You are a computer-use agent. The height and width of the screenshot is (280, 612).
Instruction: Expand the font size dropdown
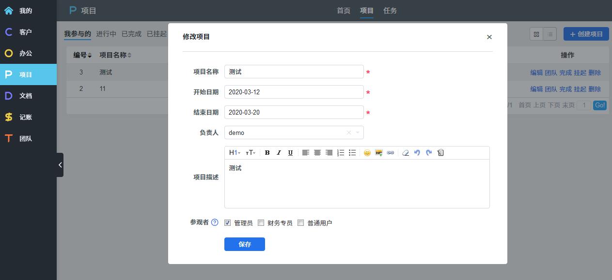click(251, 153)
